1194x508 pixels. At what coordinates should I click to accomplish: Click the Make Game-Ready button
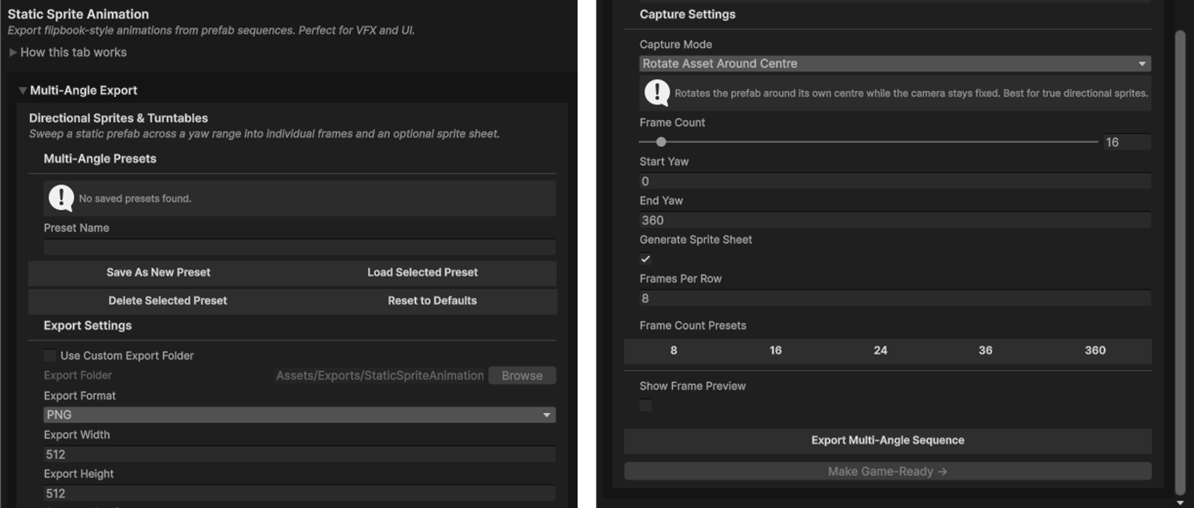coord(888,471)
